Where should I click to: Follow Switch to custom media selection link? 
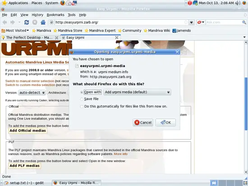click(x=30, y=85)
